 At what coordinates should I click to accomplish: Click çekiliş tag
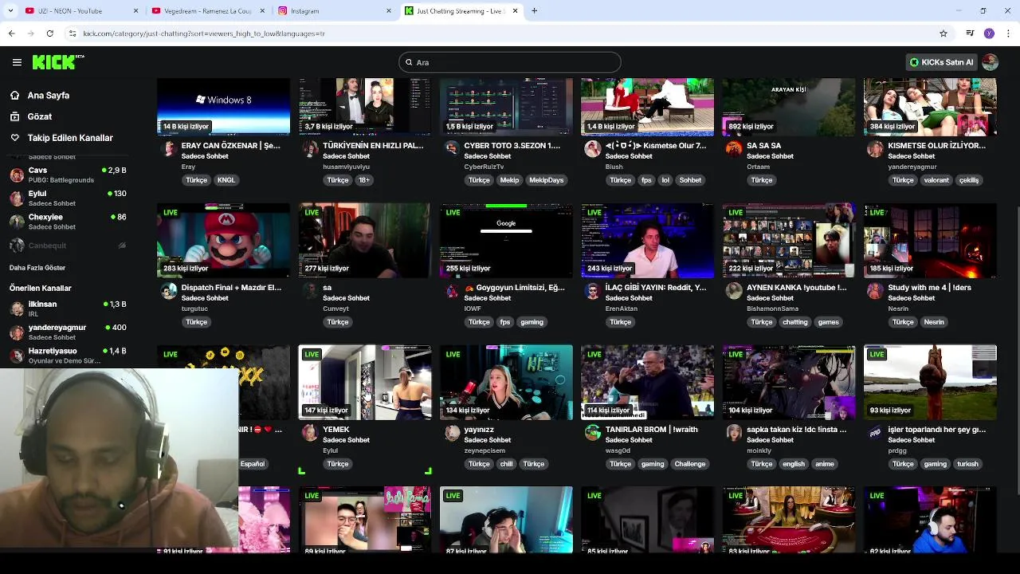tap(969, 180)
